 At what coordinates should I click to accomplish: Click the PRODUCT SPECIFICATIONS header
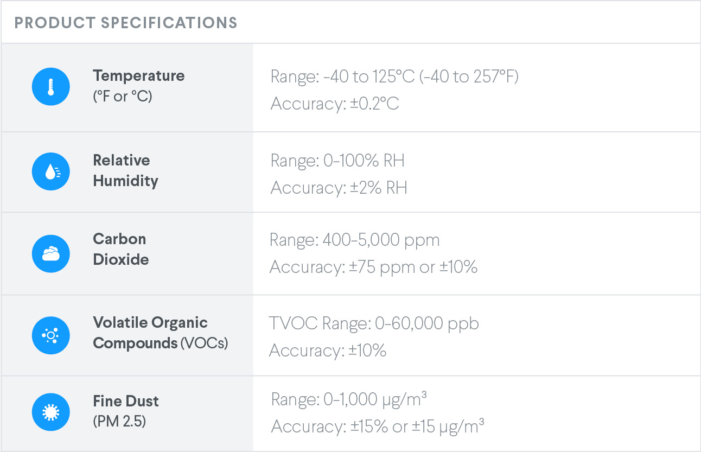pyautogui.click(x=126, y=23)
